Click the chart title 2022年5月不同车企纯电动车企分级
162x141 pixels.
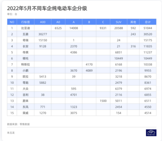47,8
